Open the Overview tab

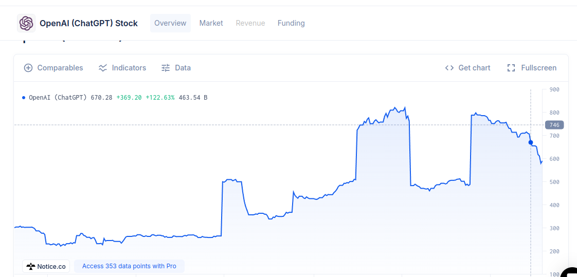[170, 23]
